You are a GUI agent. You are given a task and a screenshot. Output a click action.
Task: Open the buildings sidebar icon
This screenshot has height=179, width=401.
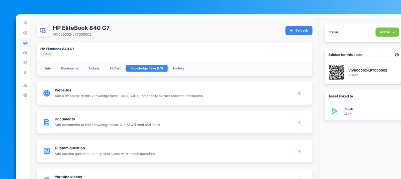(x=25, y=53)
